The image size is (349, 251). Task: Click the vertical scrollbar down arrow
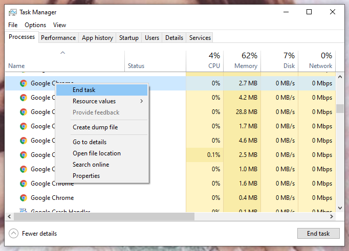pyautogui.click(x=340, y=208)
